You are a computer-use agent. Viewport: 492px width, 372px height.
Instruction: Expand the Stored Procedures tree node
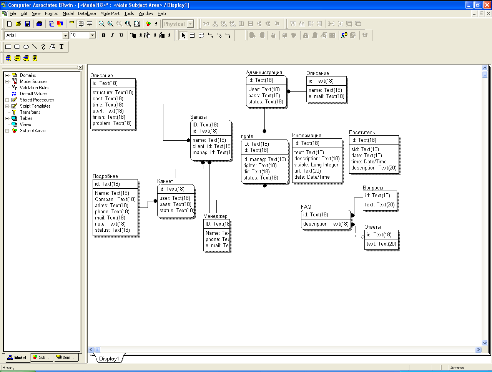[7, 100]
